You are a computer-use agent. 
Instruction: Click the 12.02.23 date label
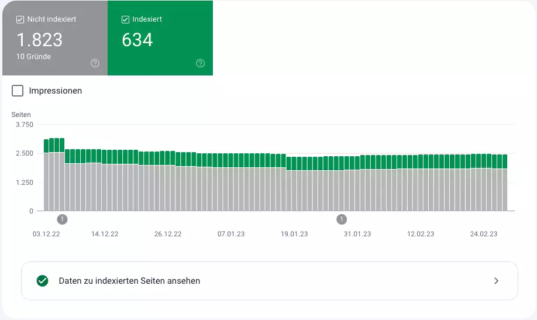pos(421,234)
